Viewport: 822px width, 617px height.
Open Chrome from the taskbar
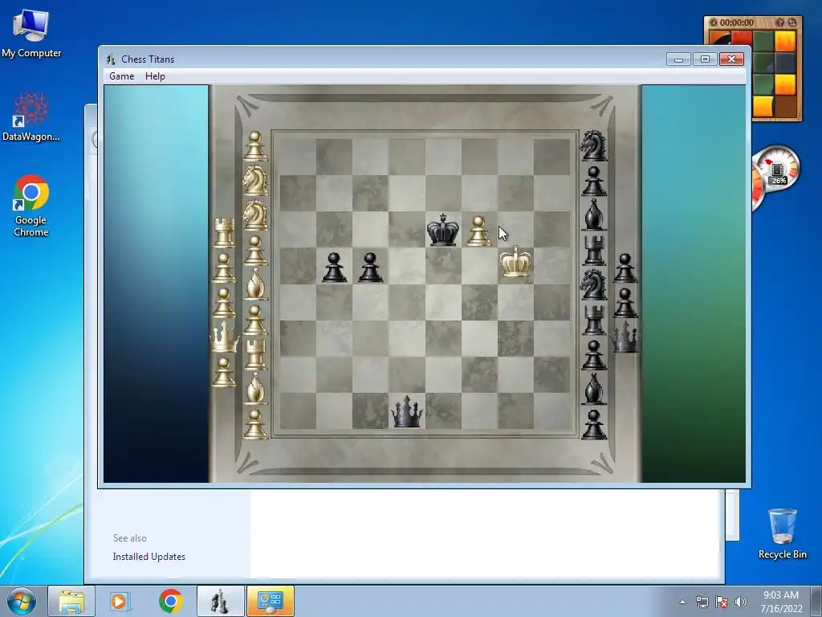point(170,601)
